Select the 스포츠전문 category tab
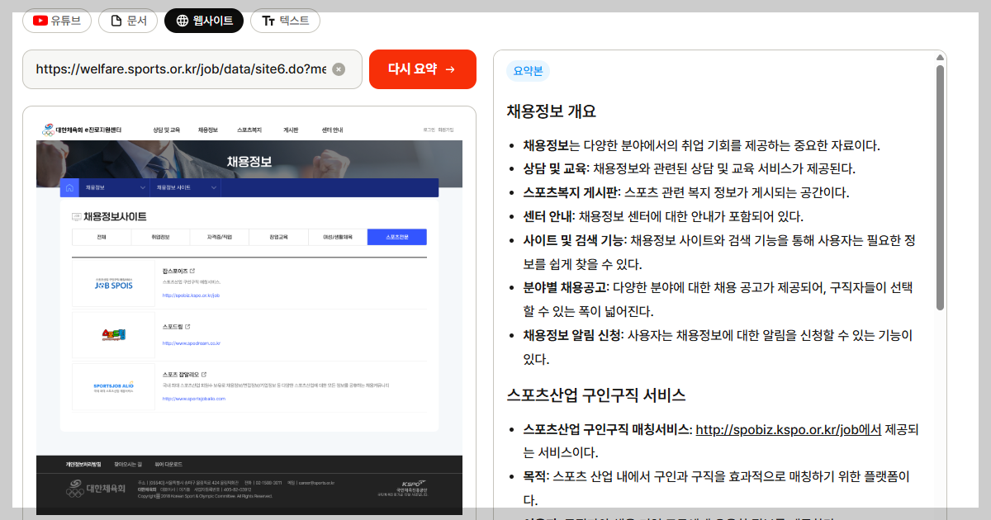Viewport: 991px width, 520px height. point(396,236)
